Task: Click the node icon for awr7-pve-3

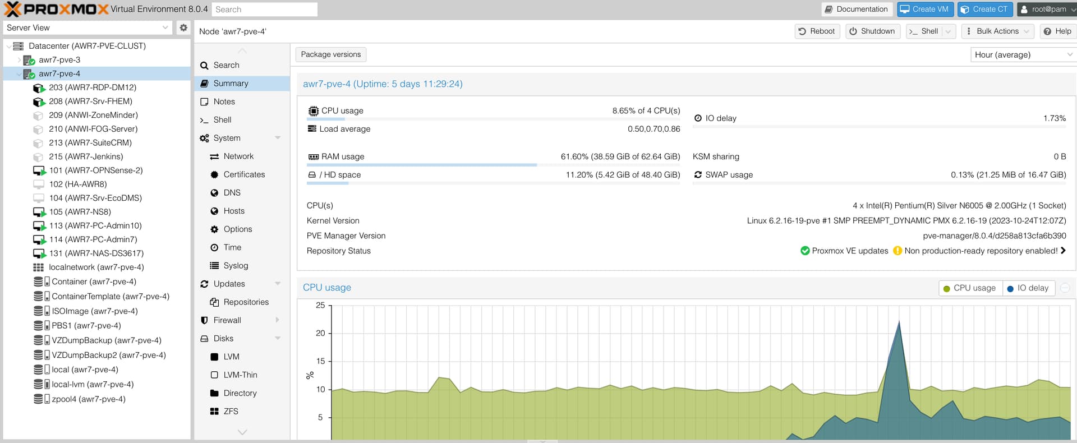Action: tap(29, 60)
